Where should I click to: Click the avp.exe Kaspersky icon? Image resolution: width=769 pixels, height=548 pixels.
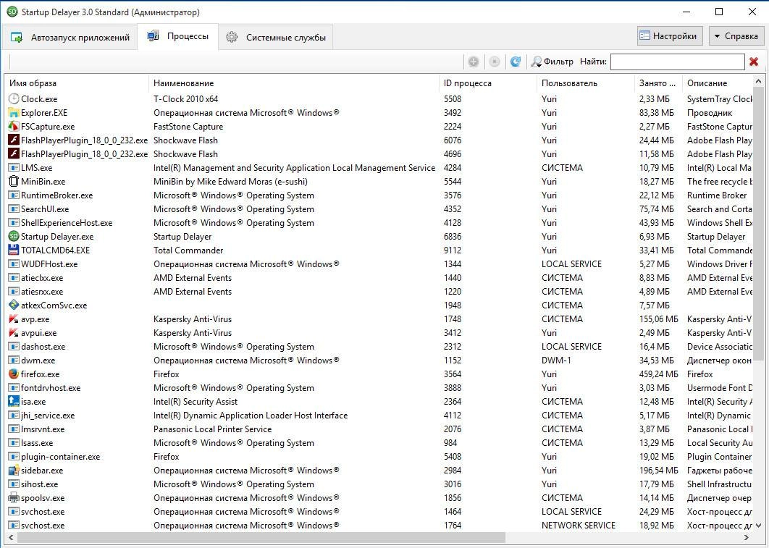coord(14,319)
